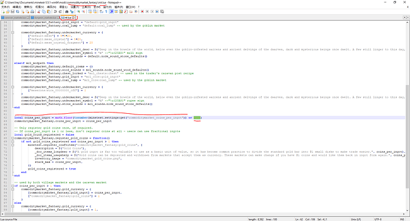The height and width of the screenshot is (221, 410).
Task: Open the 语言(L) menu
Action: (x=63, y=7)
